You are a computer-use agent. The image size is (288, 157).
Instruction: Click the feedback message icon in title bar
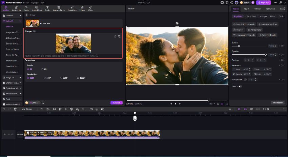point(227,3)
